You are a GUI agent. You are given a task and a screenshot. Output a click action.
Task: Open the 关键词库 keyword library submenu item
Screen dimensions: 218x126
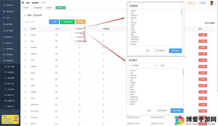point(10,72)
